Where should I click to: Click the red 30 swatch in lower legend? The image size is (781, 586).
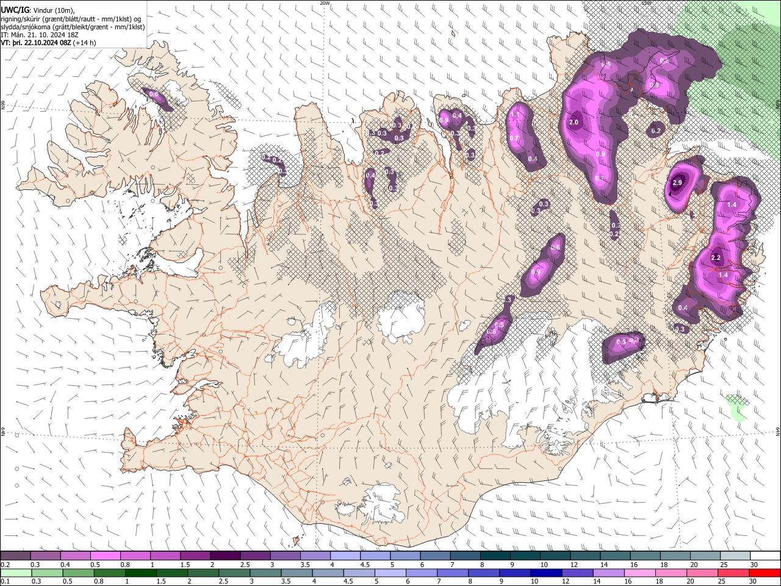pos(765,573)
